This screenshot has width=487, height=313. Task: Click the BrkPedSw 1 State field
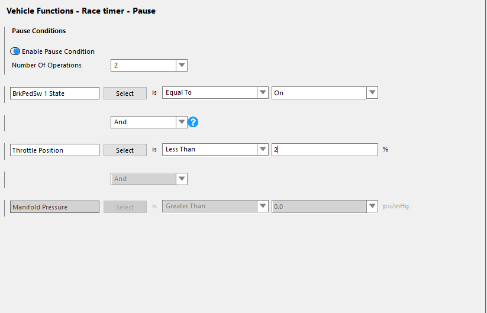tap(54, 93)
